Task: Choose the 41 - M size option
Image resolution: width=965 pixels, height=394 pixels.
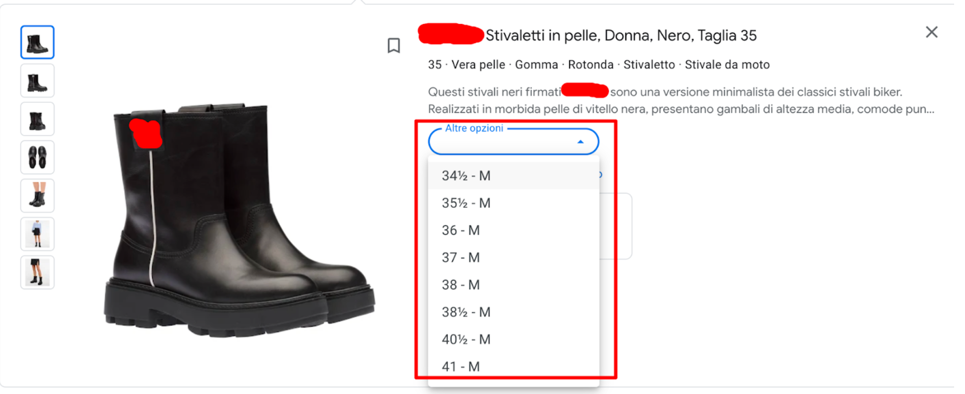Action: pos(461,367)
